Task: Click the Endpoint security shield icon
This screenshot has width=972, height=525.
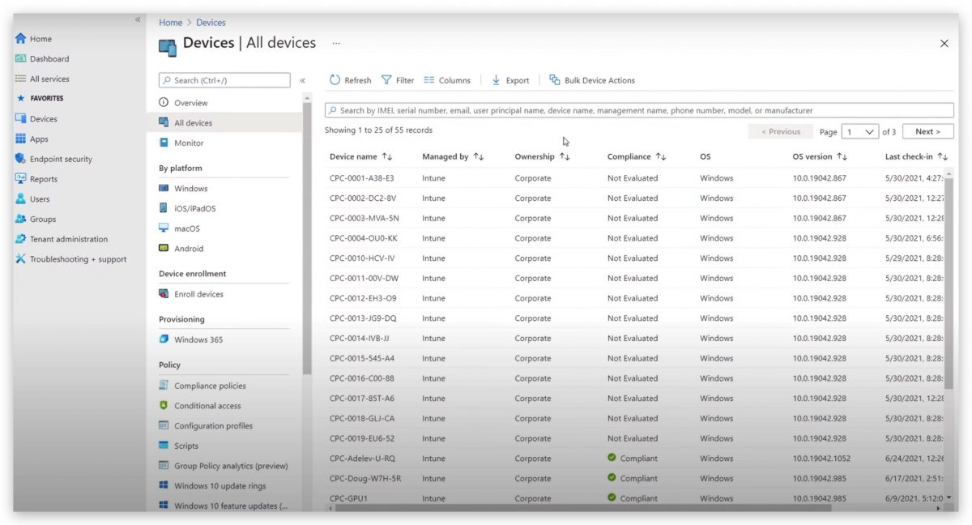Action: tap(20, 159)
